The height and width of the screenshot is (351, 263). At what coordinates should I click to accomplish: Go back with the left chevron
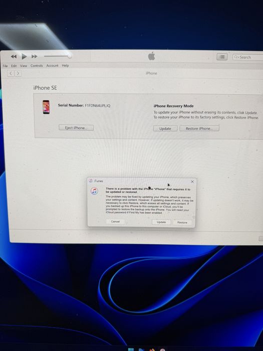point(11,73)
